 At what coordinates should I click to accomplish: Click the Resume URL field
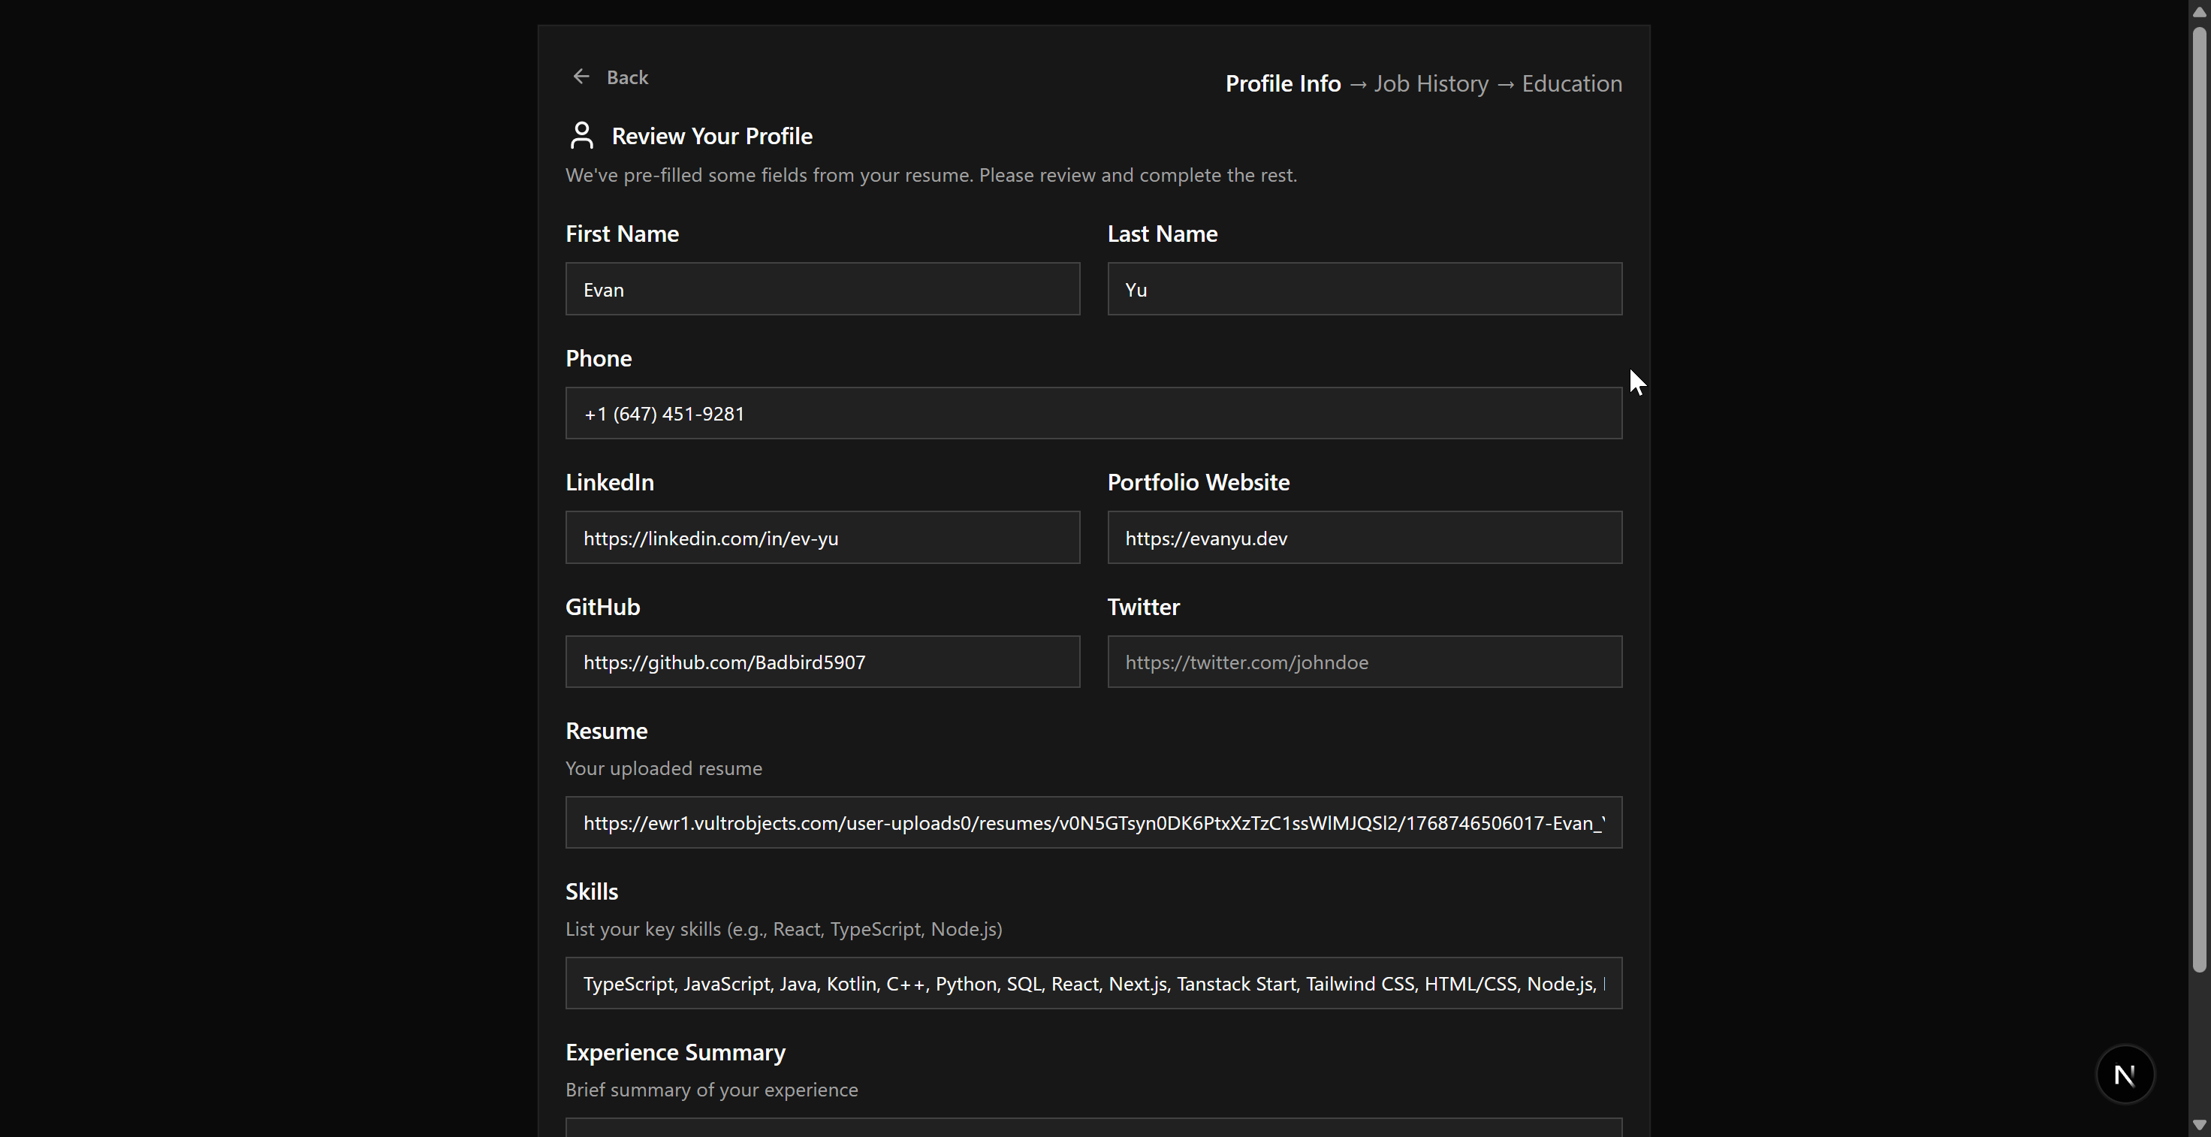tap(1093, 823)
